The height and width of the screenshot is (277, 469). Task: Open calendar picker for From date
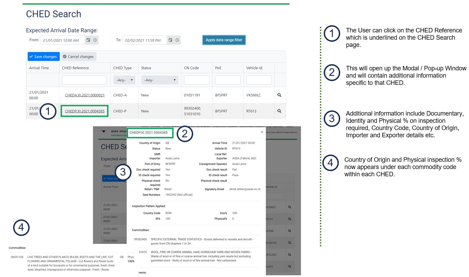pyautogui.click(x=88, y=40)
